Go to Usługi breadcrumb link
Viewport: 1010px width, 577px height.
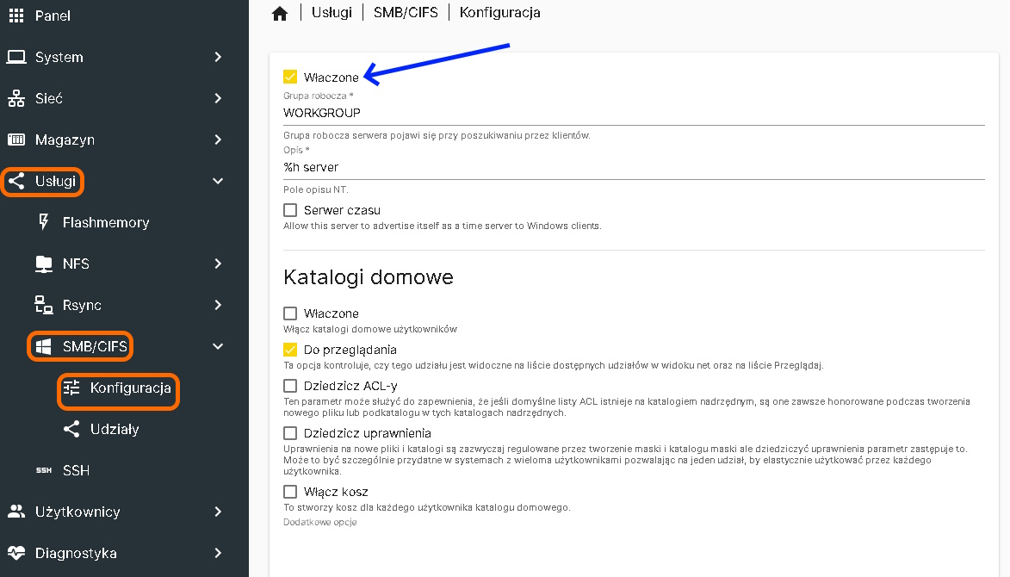332,13
